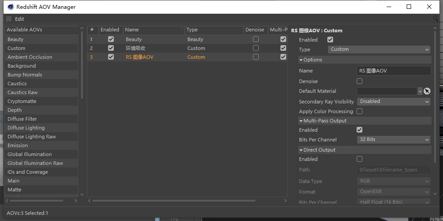443x221 pixels.
Task: Click the Name text field with RS 图像AOV
Action: (x=394, y=71)
